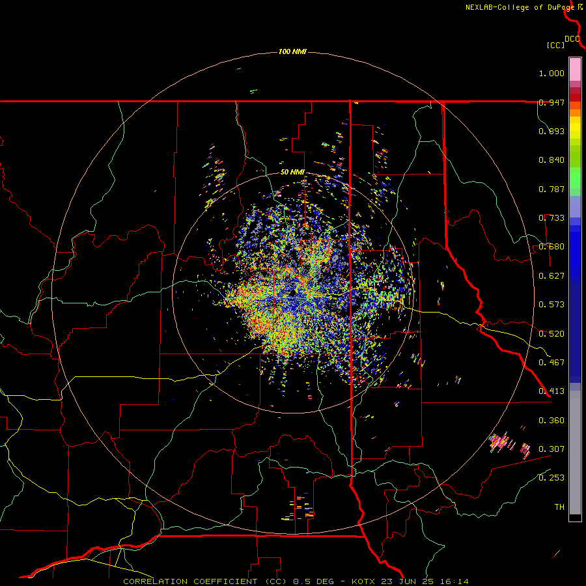Select the 1.000 value on the color scale

point(551,73)
